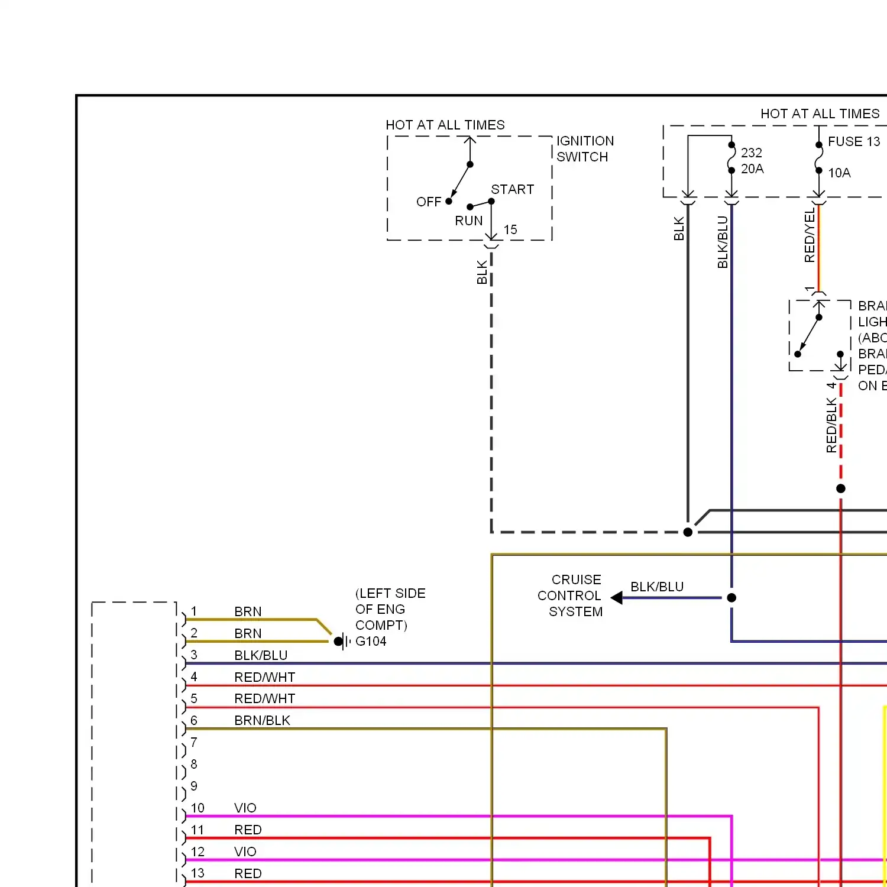Click the LEFT SIDE OF ENG COMPT note

[x=390, y=609]
